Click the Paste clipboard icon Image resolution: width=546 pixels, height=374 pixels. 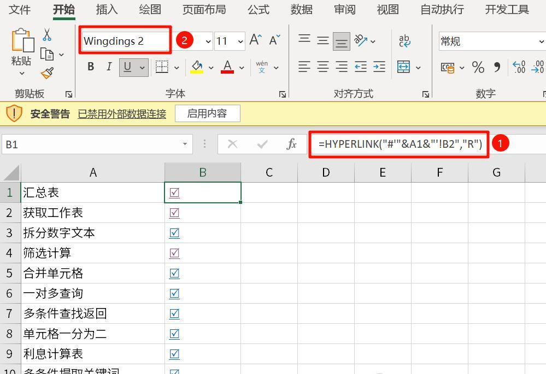pyautogui.click(x=22, y=40)
